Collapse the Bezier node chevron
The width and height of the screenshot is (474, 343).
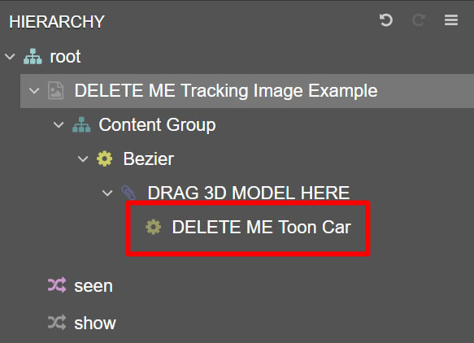(x=83, y=159)
